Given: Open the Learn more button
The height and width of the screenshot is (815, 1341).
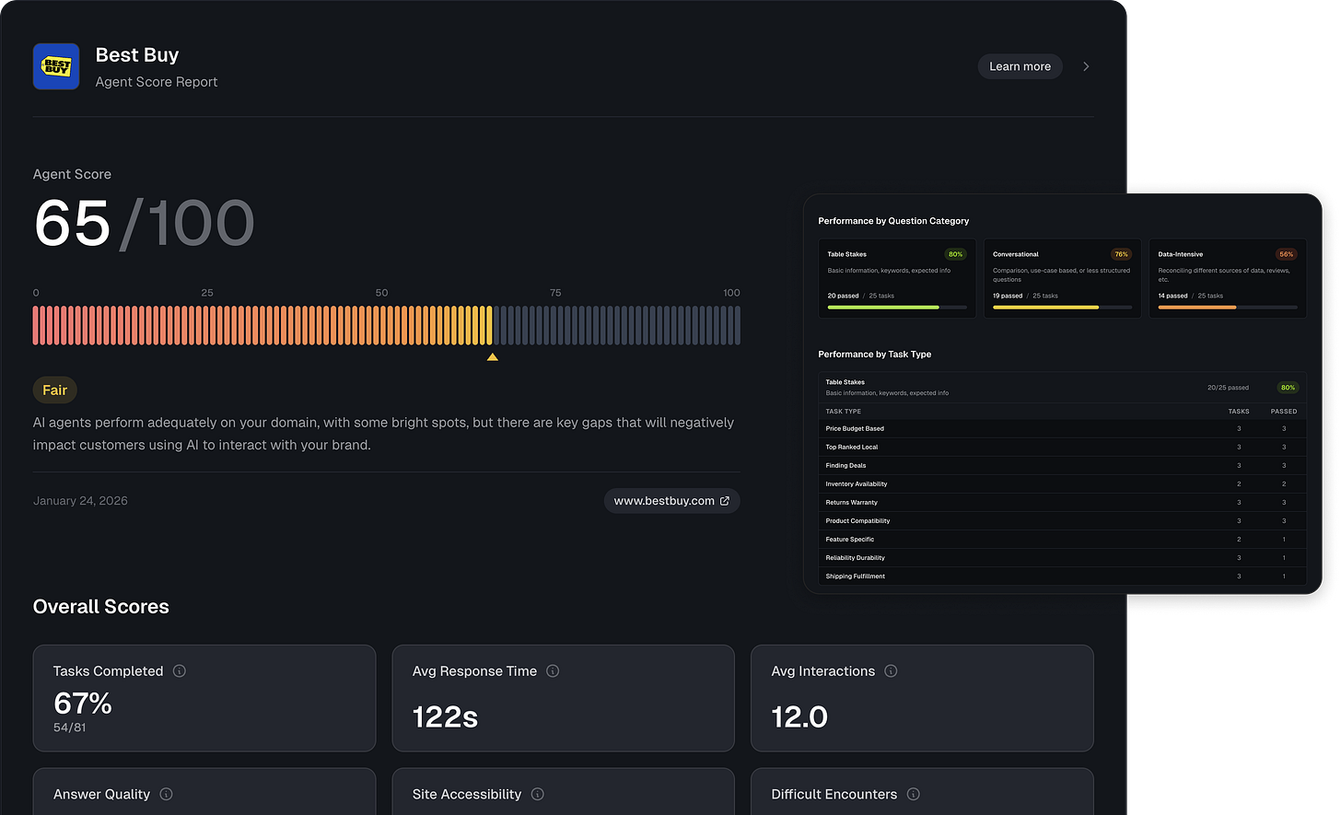Looking at the screenshot, I should pos(1020,66).
